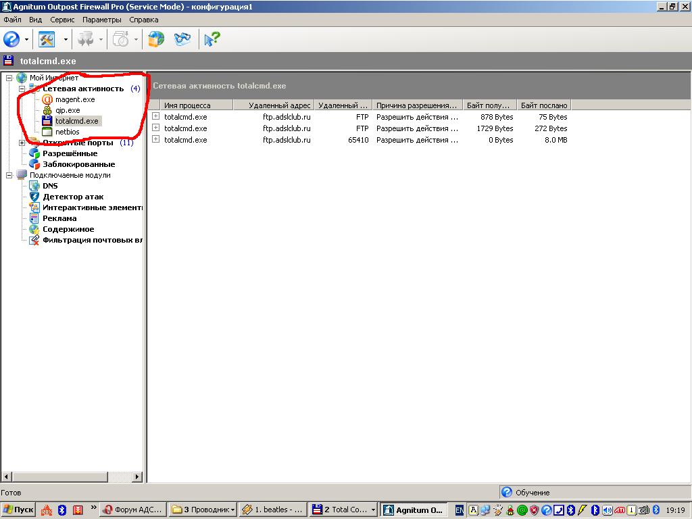Image resolution: width=692 pixels, height=519 pixels.
Task: Open the Файл menu
Action: pyautogui.click(x=12, y=20)
